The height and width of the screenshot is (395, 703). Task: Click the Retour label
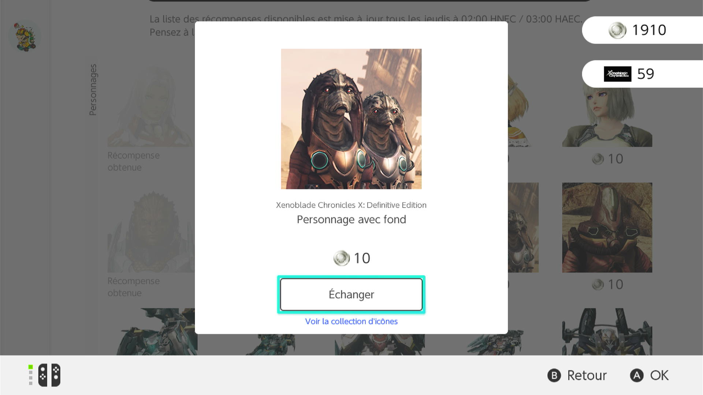point(587,375)
